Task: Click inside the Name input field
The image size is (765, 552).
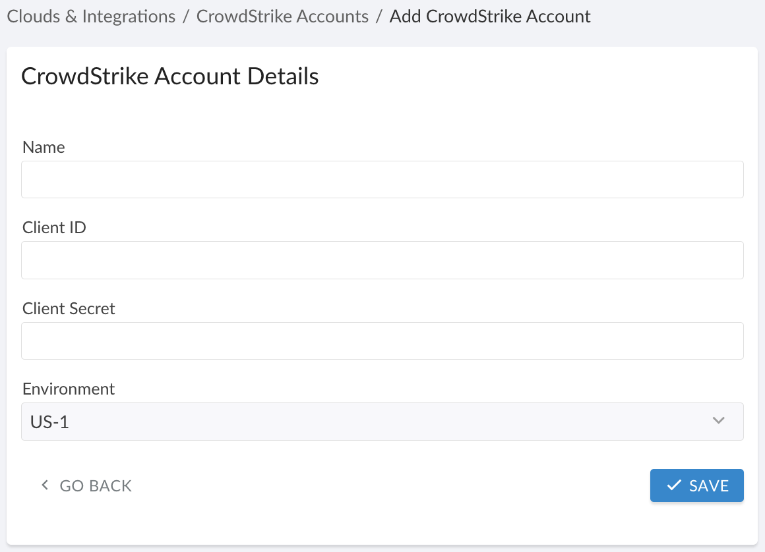Action: 382,179
